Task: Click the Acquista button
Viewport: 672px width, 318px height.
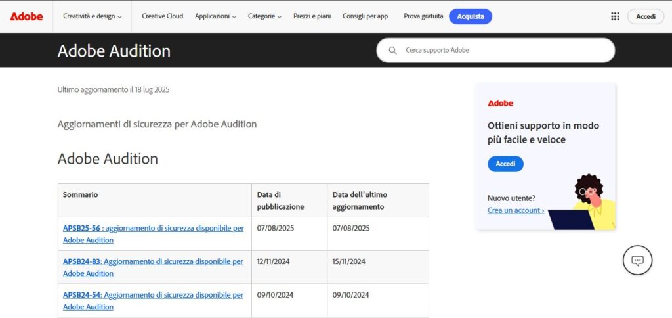Action: [x=471, y=16]
